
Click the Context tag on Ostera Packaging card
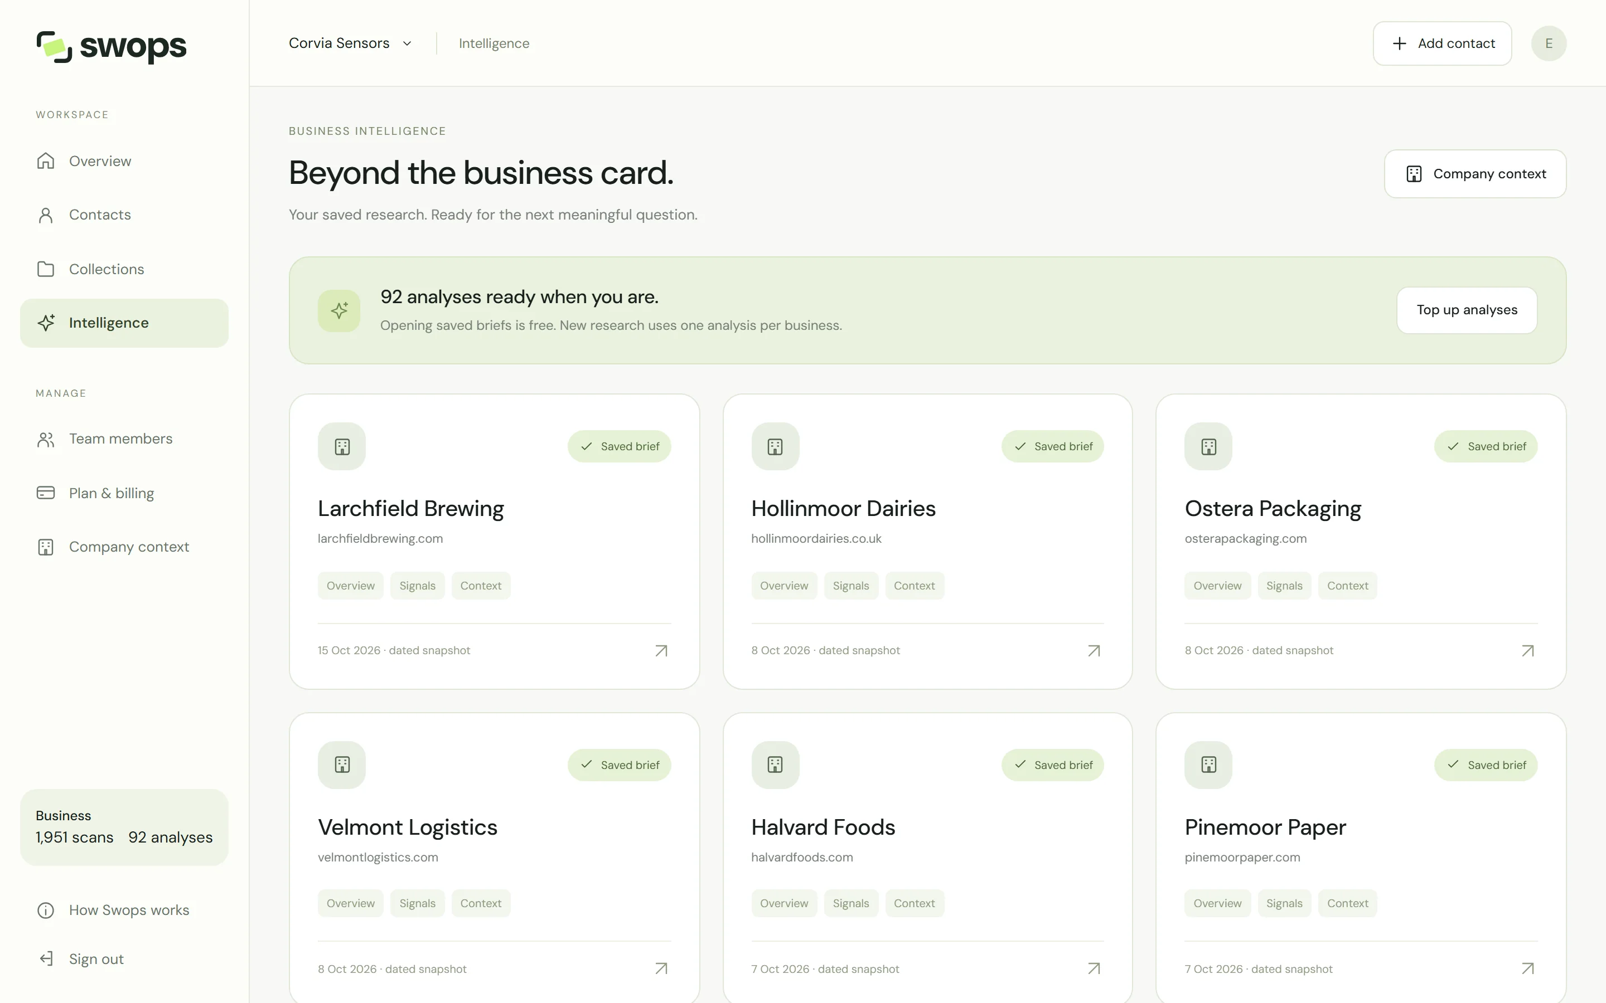point(1347,586)
